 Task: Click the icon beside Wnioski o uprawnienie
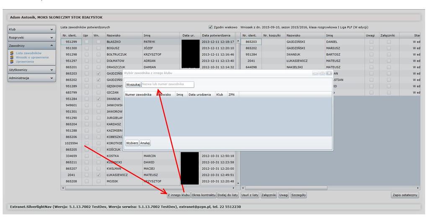click(12, 57)
